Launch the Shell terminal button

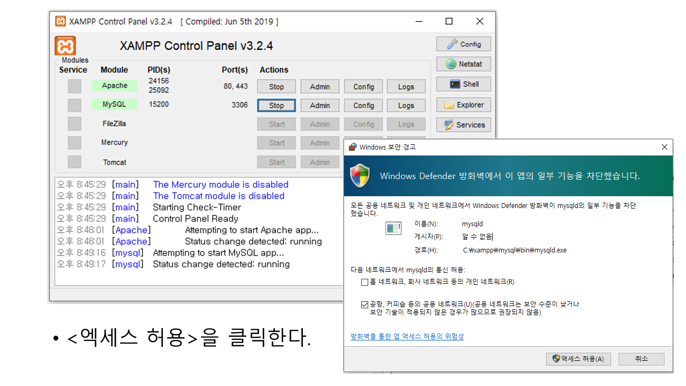pos(464,84)
